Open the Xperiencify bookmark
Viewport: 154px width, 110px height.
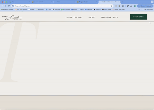click(x=40, y=9)
